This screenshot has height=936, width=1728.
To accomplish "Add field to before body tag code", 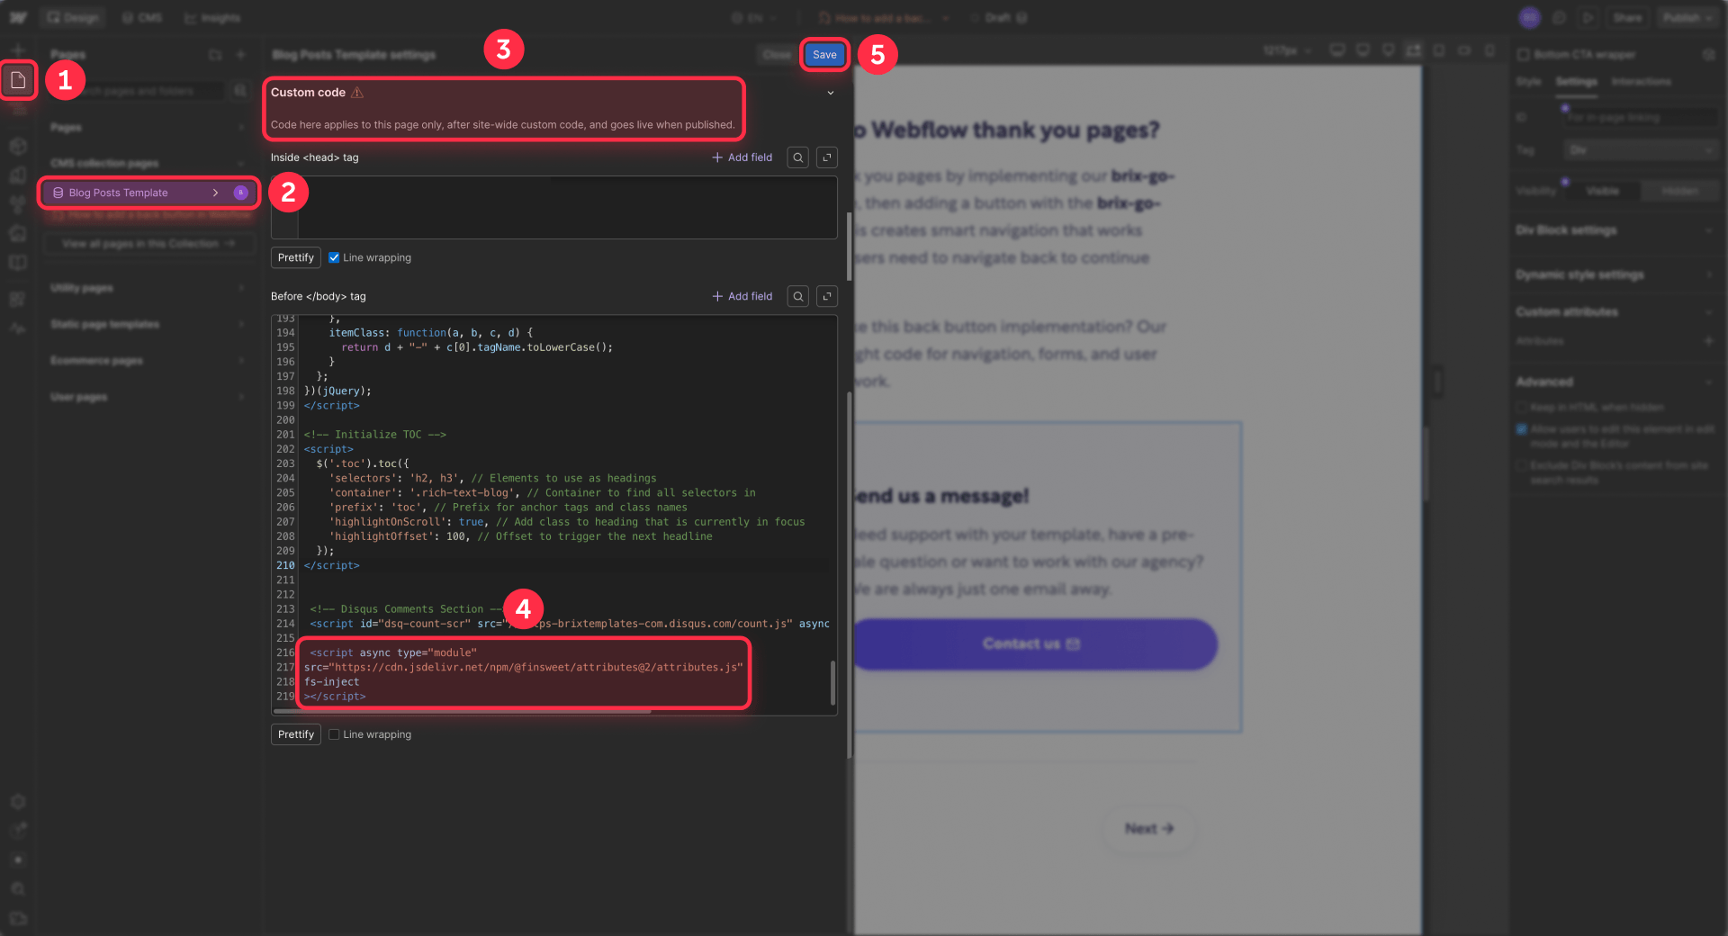I will [x=742, y=296].
